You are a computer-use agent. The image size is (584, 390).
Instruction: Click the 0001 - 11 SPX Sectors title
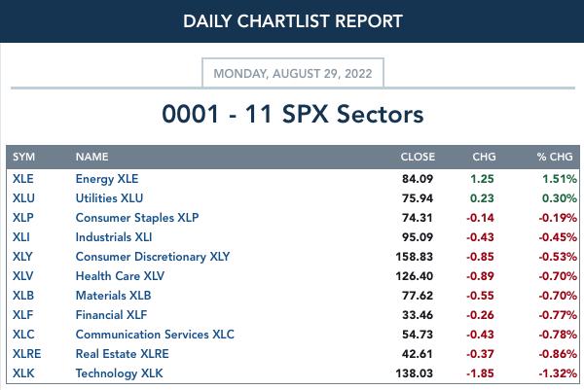(293, 114)
